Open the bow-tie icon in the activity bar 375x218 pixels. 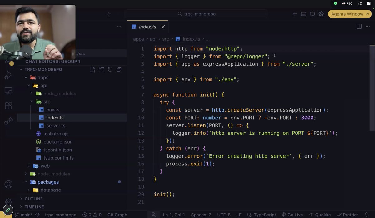point(8,121)
